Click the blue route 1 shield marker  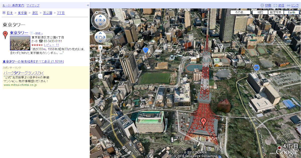(x=145, y=50)
